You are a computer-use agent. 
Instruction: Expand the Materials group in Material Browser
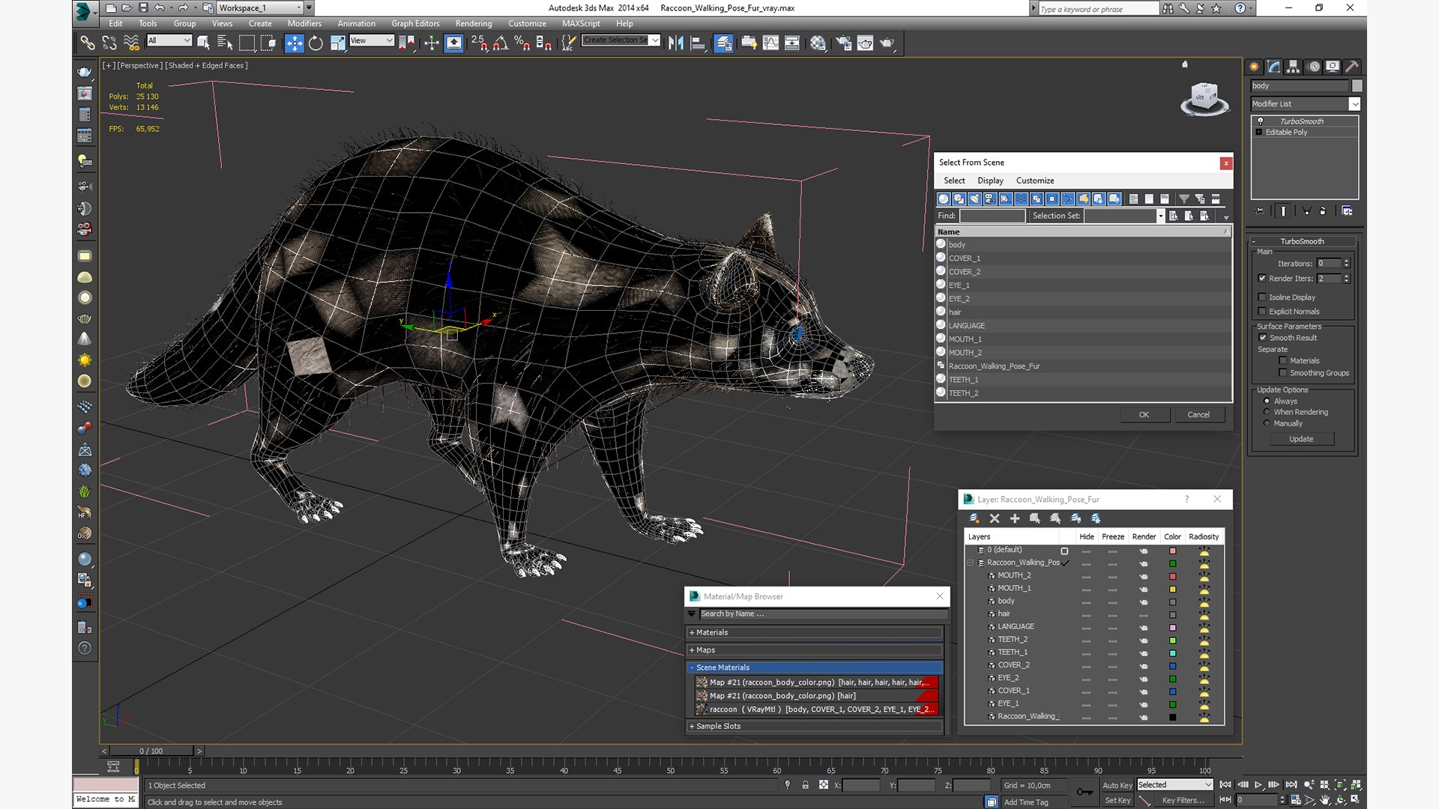[x=815, y=633]
